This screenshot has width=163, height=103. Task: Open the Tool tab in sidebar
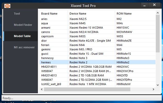tap(17, 14)
